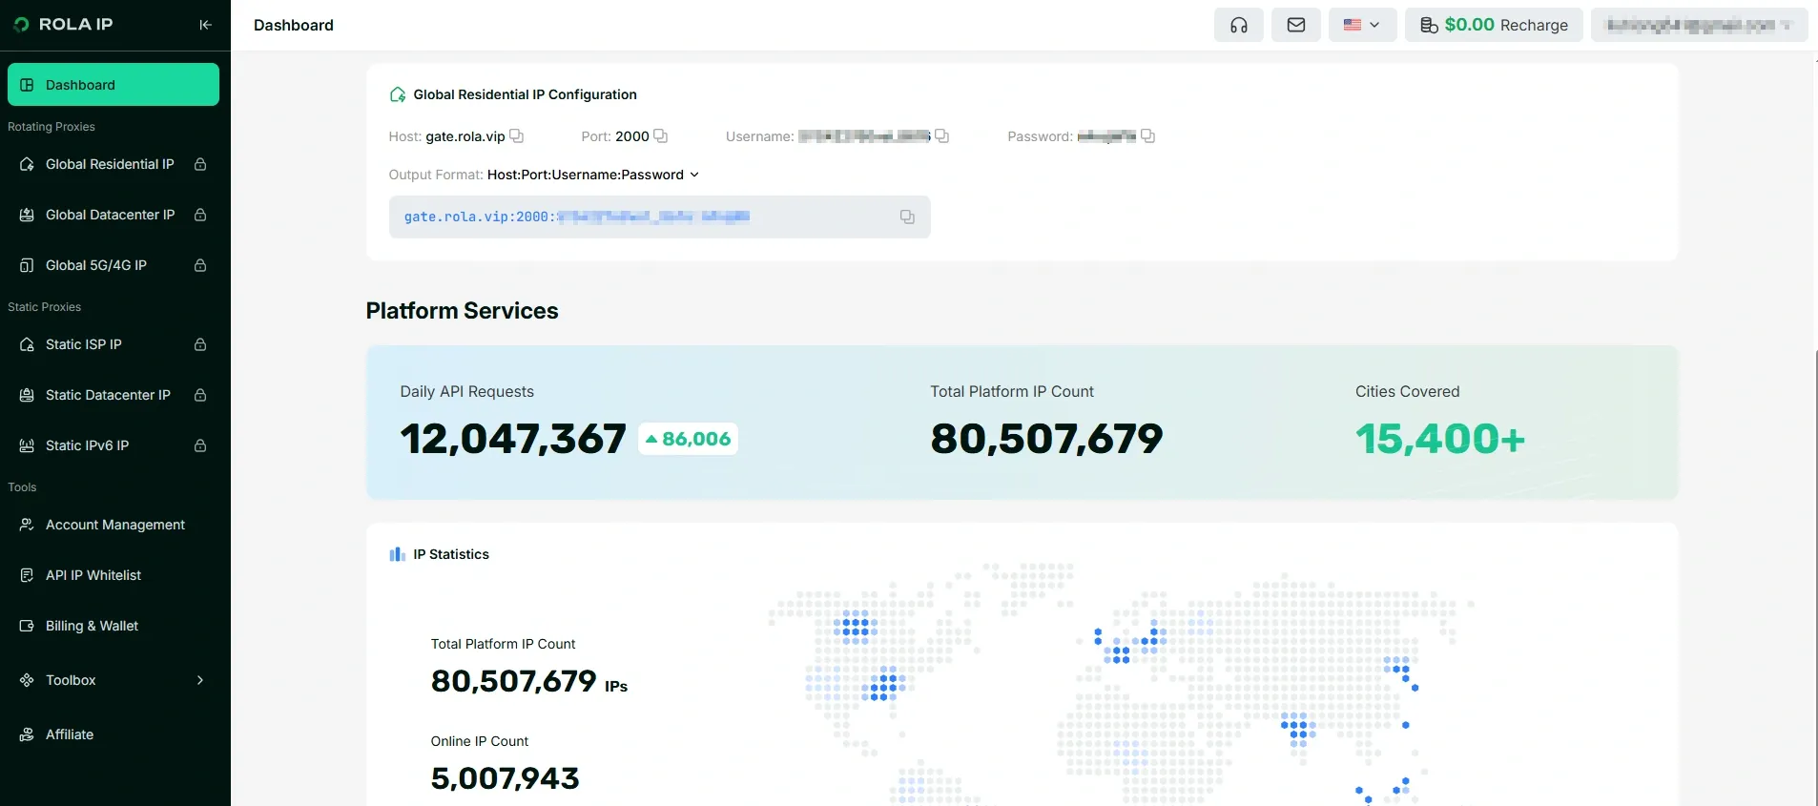Copy the port 2000 value
Screen dimensions: 1818x806
pos(660,136)
